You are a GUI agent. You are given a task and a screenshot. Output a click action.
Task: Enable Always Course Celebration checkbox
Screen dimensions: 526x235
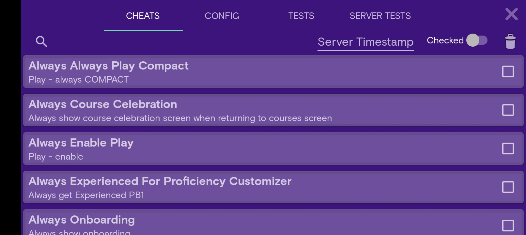pos(508,110)
